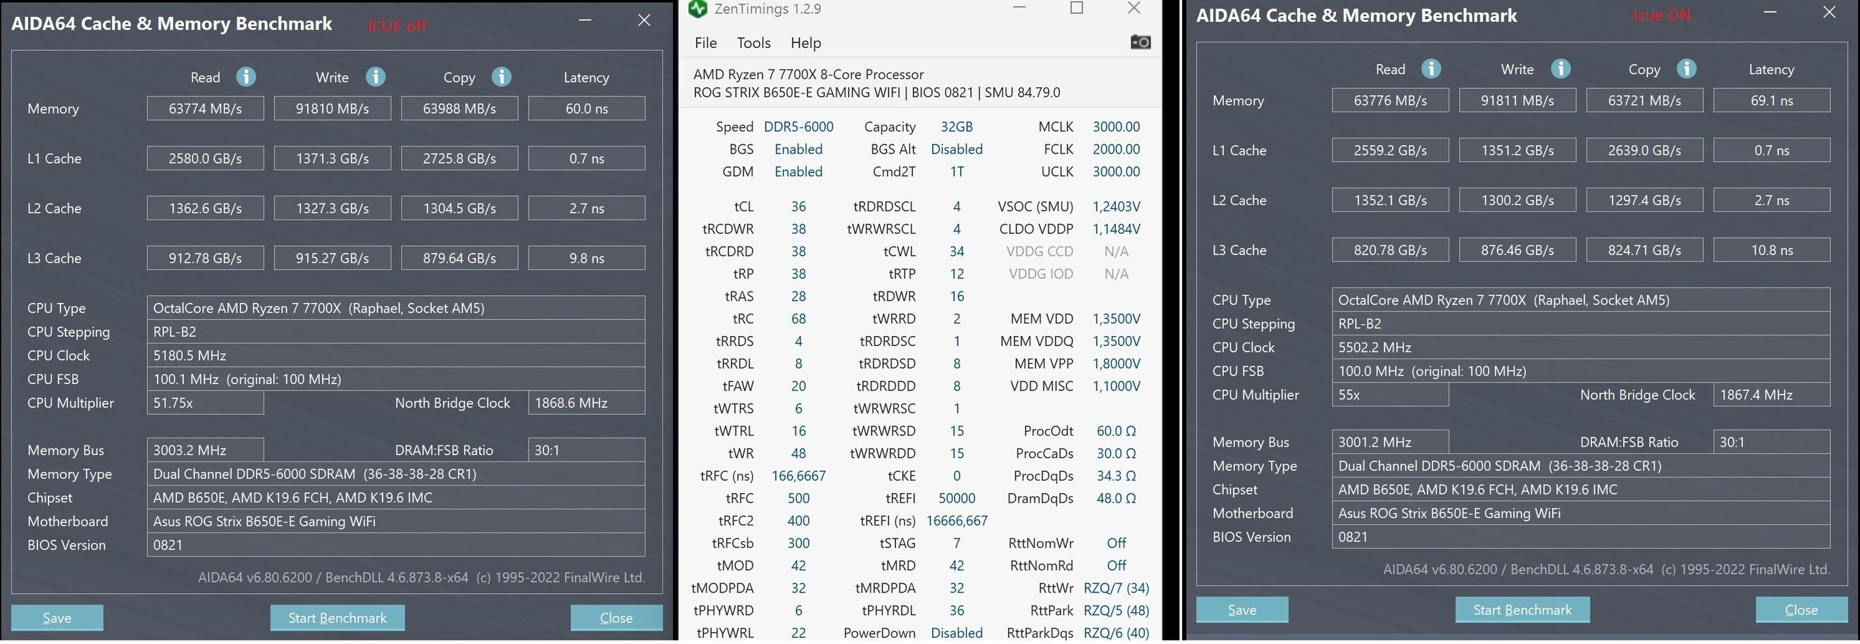This screenshot has width=1860, height=644.
Task: Take a screenshot with ZenTimings camera icon
Action: (1140, 42)
